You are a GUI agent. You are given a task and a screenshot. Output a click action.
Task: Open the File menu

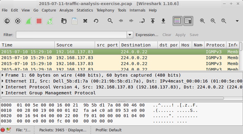(x=4, y=10)
